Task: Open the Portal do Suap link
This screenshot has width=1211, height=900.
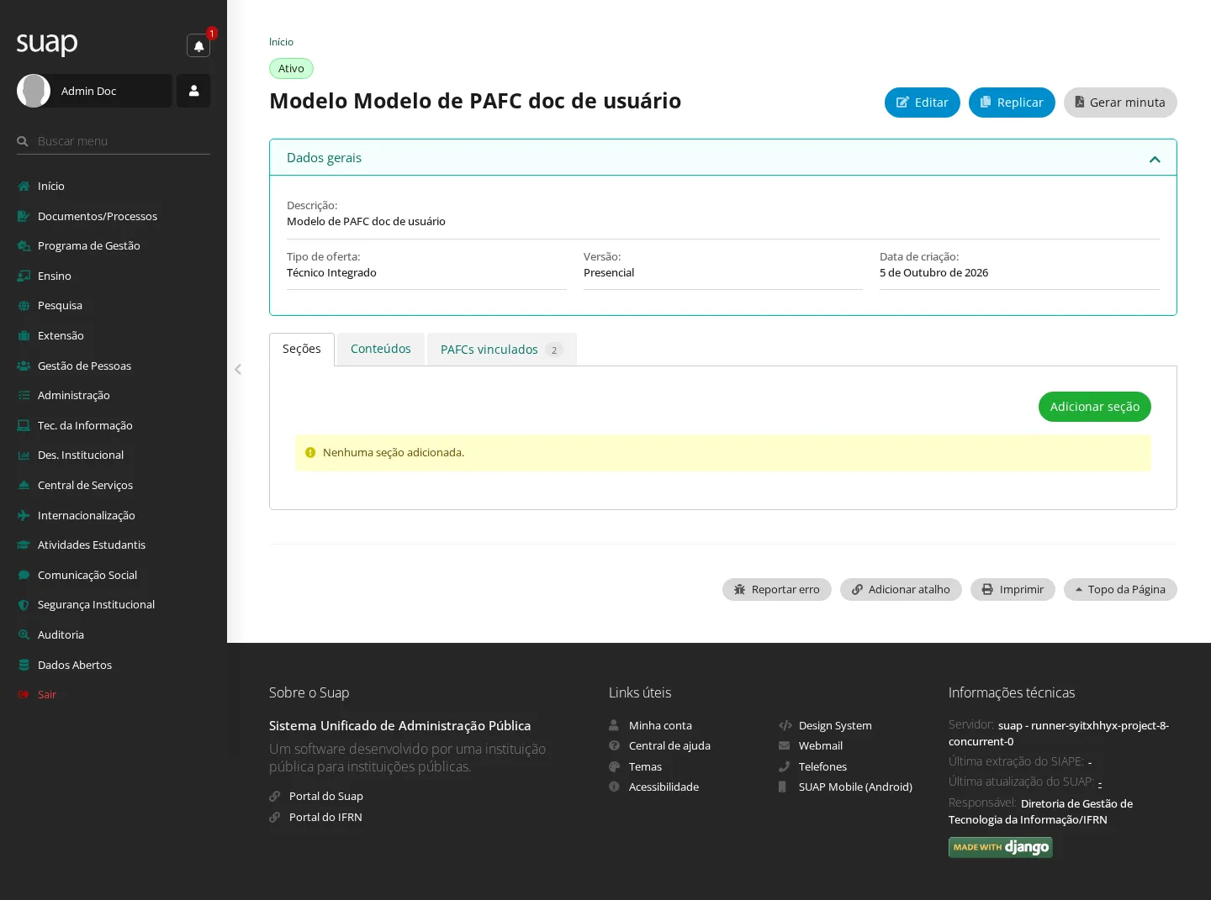Action: click(326, 796)
